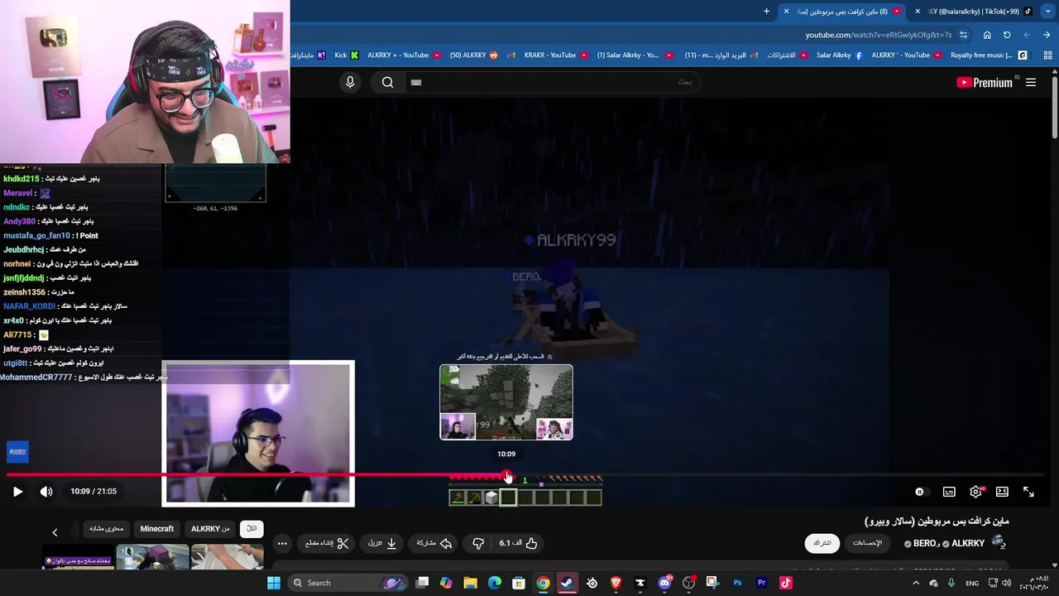Launch Photoshop from the taskbar
This screenshot has width=1059, height=596.
point(737,583)
